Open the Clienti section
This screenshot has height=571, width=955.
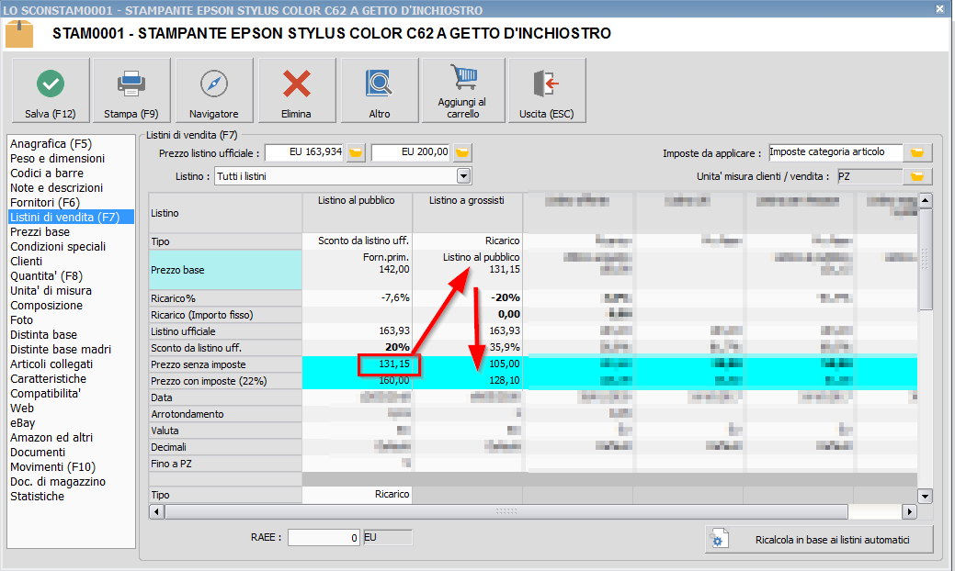(x=26, y=261)
